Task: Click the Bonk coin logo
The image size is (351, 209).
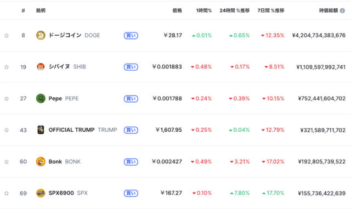Action: pos(41,161)
